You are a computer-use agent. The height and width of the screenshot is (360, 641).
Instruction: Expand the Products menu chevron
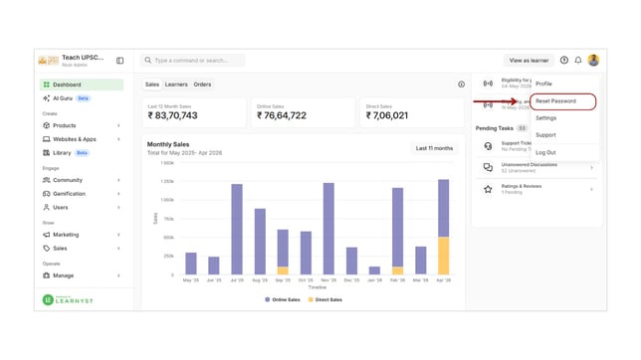(x=118, y=125)
